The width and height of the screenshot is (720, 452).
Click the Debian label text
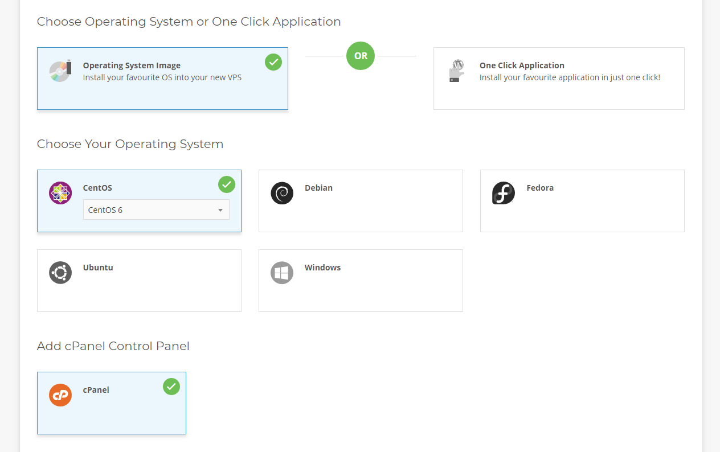[318, 188]
